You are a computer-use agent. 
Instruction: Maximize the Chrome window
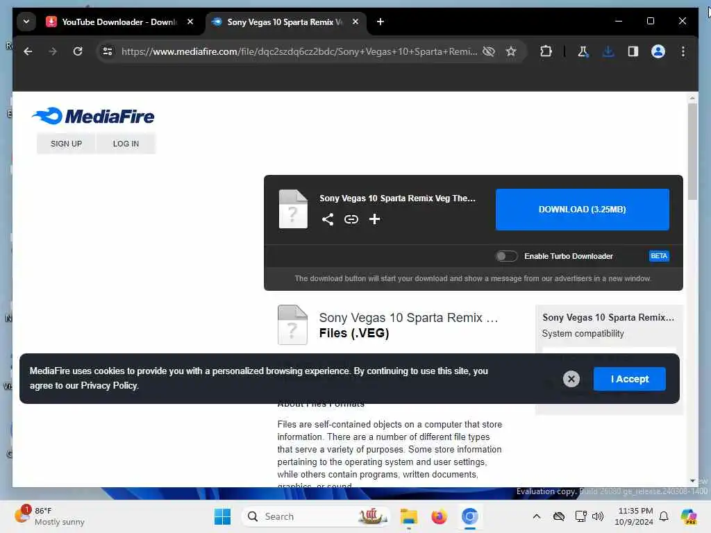(x=650, y=21)
